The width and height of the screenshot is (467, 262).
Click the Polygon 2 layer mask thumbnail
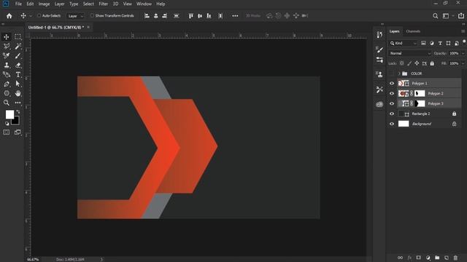pos(420,94)
